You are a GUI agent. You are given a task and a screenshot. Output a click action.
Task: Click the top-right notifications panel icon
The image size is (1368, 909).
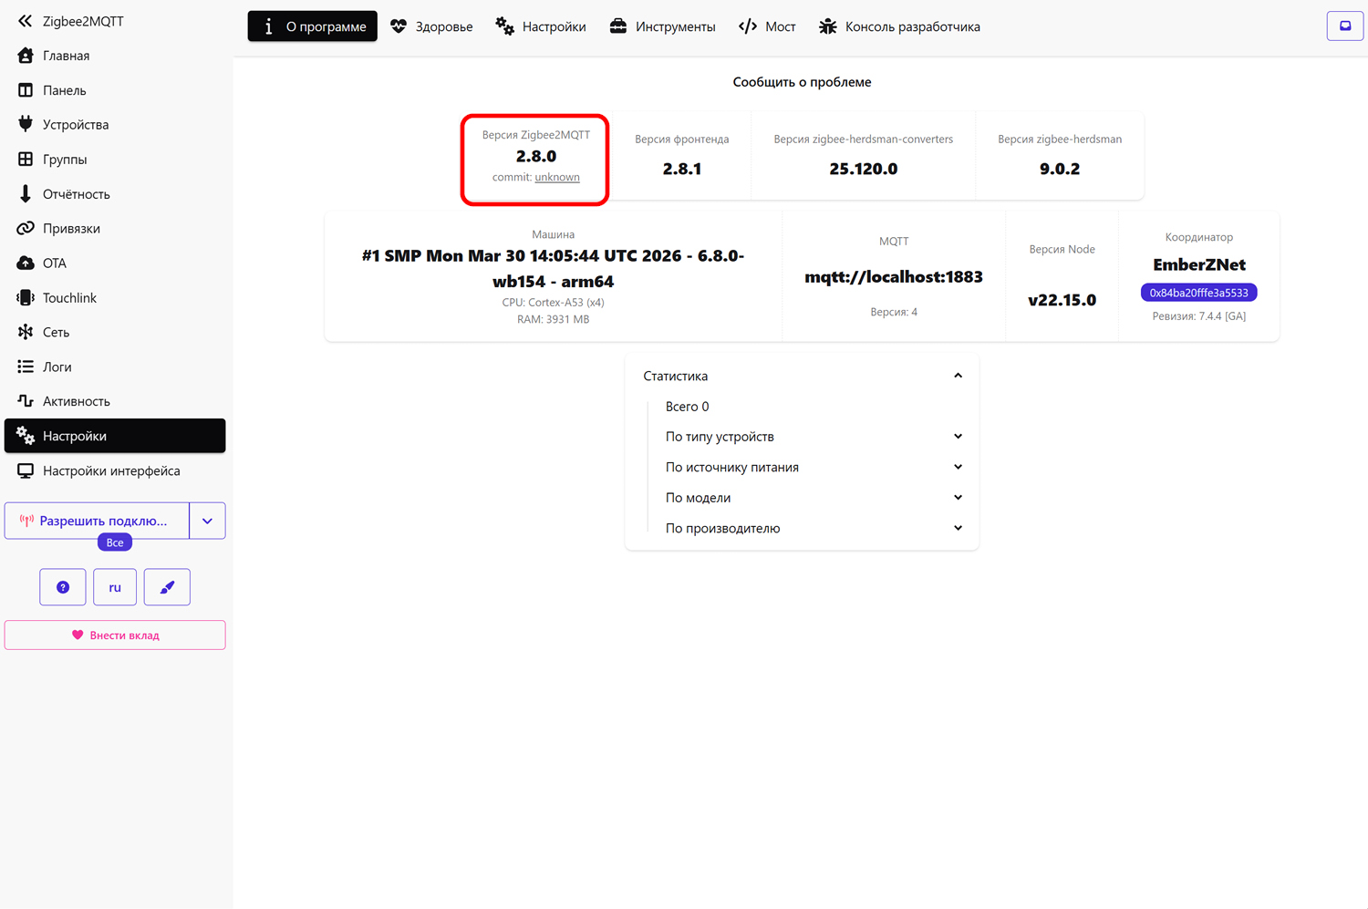click(1344, 26)
